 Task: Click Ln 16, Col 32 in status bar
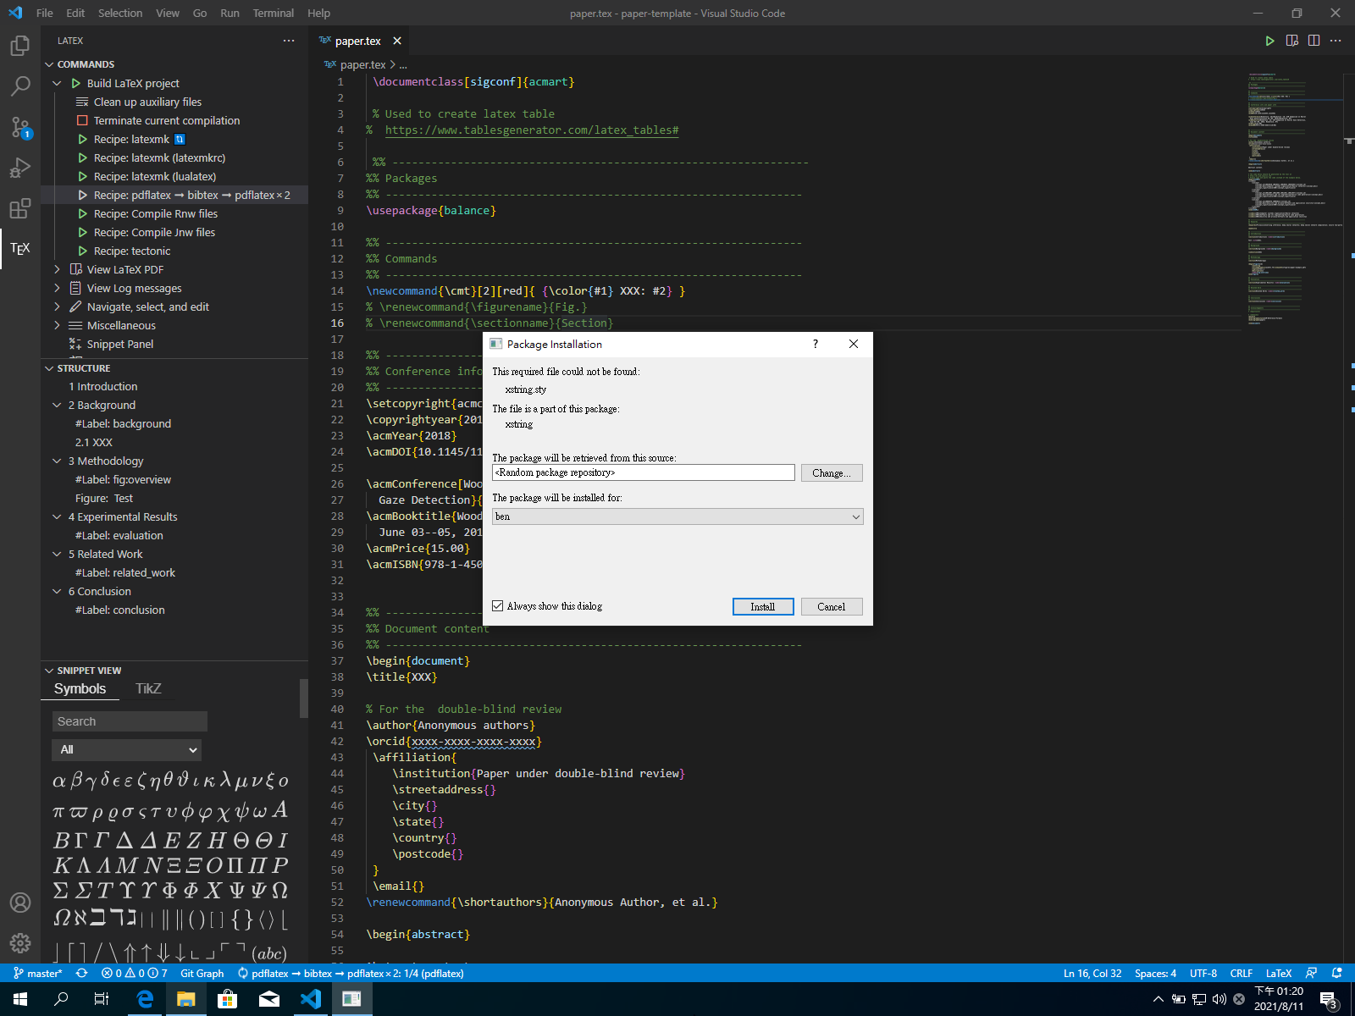pos(1092,974)
